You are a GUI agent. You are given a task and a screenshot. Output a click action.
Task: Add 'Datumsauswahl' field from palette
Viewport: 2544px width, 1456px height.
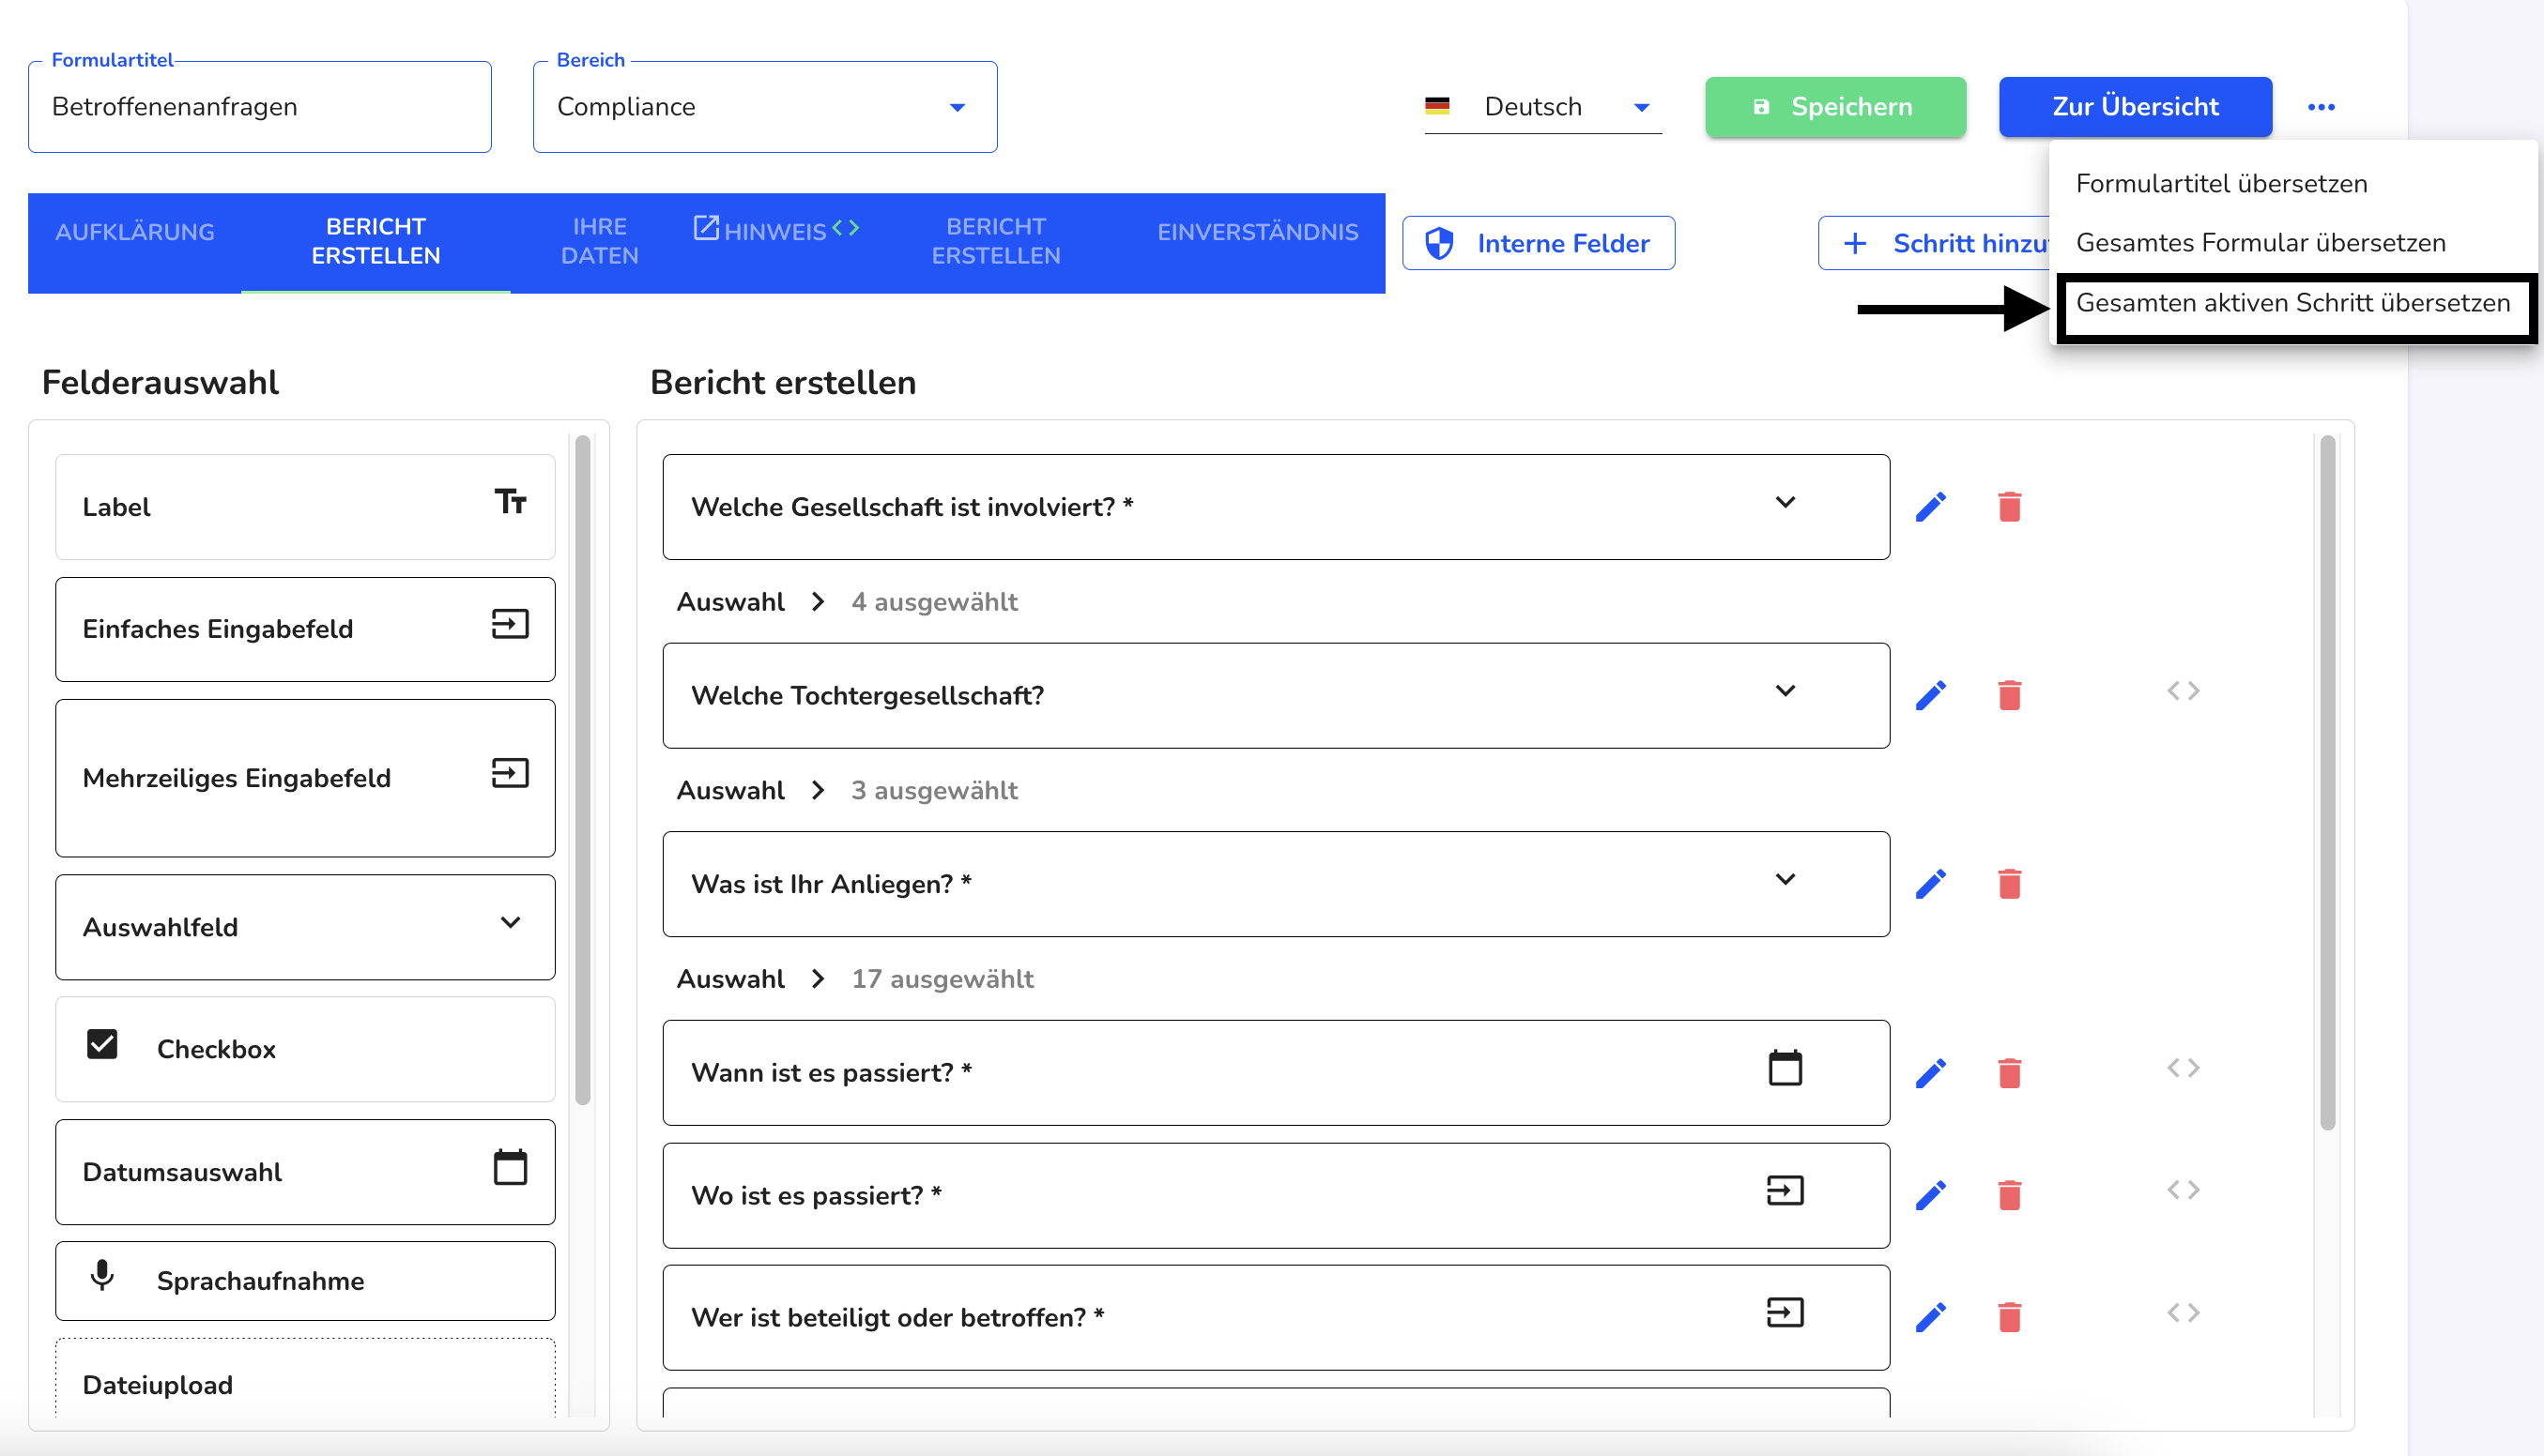305,1172
